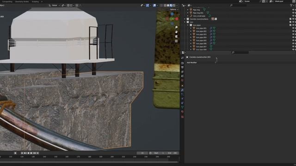This screenshot has height=166, width=296.
Task: Uncheck the Concrete counstructions collection checkbox
Action: [x=290, y=19]
